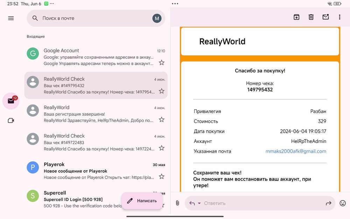Click the Supercell sender avatar S

33,196
